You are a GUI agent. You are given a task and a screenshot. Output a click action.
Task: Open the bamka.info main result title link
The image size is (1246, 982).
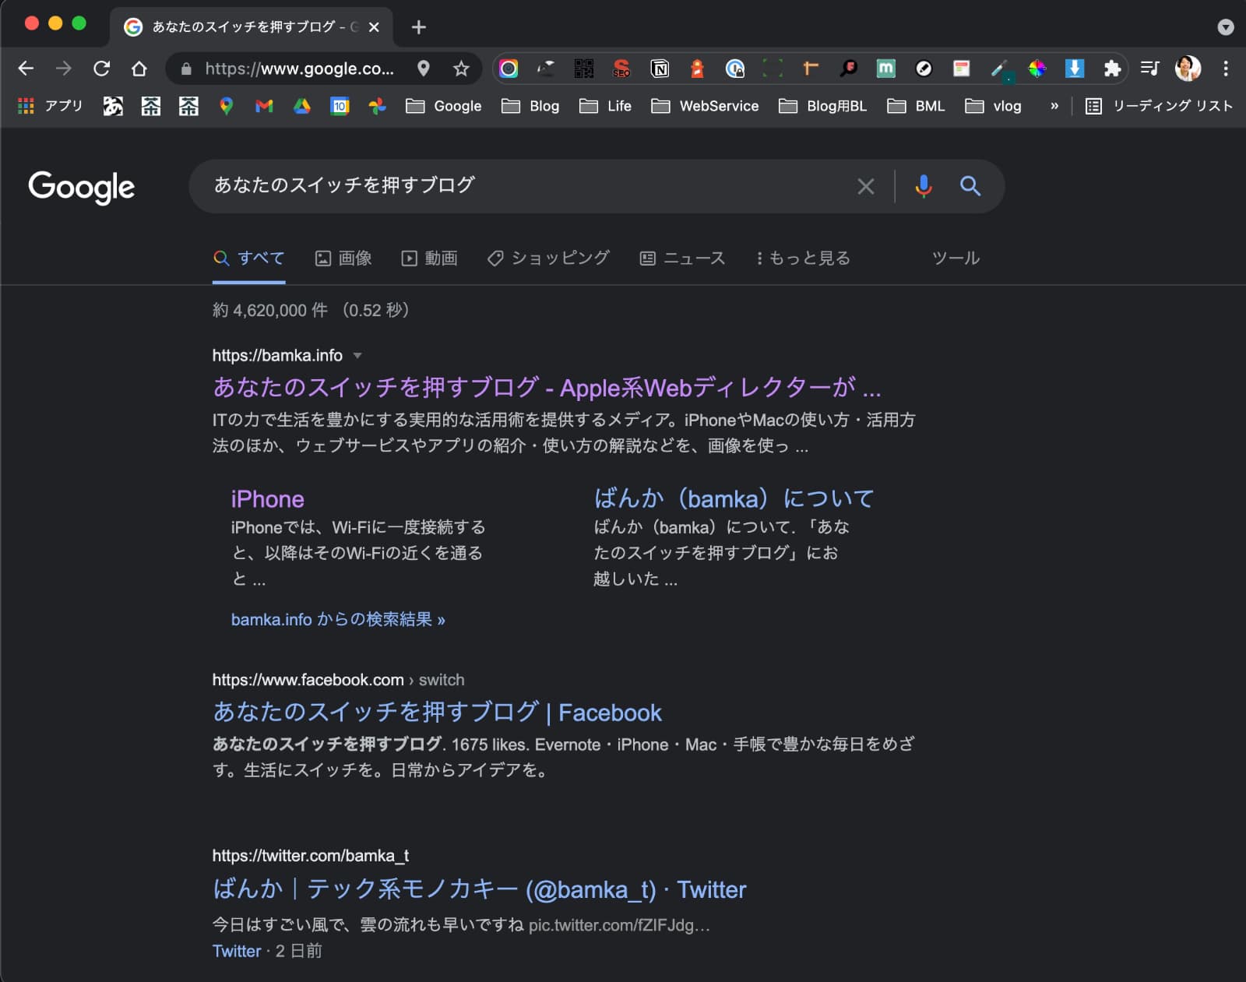(x=547, y=387)
